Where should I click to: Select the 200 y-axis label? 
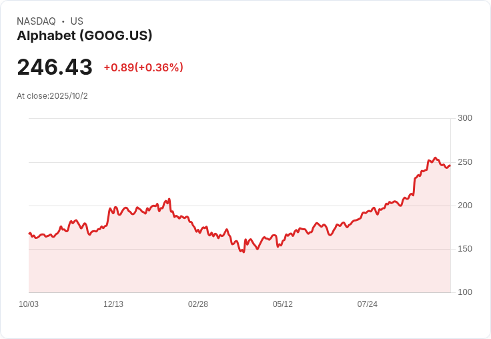[x=464, y=206]
